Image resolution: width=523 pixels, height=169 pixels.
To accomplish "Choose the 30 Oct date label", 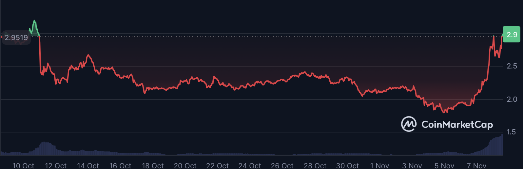I will click(347, 166).
